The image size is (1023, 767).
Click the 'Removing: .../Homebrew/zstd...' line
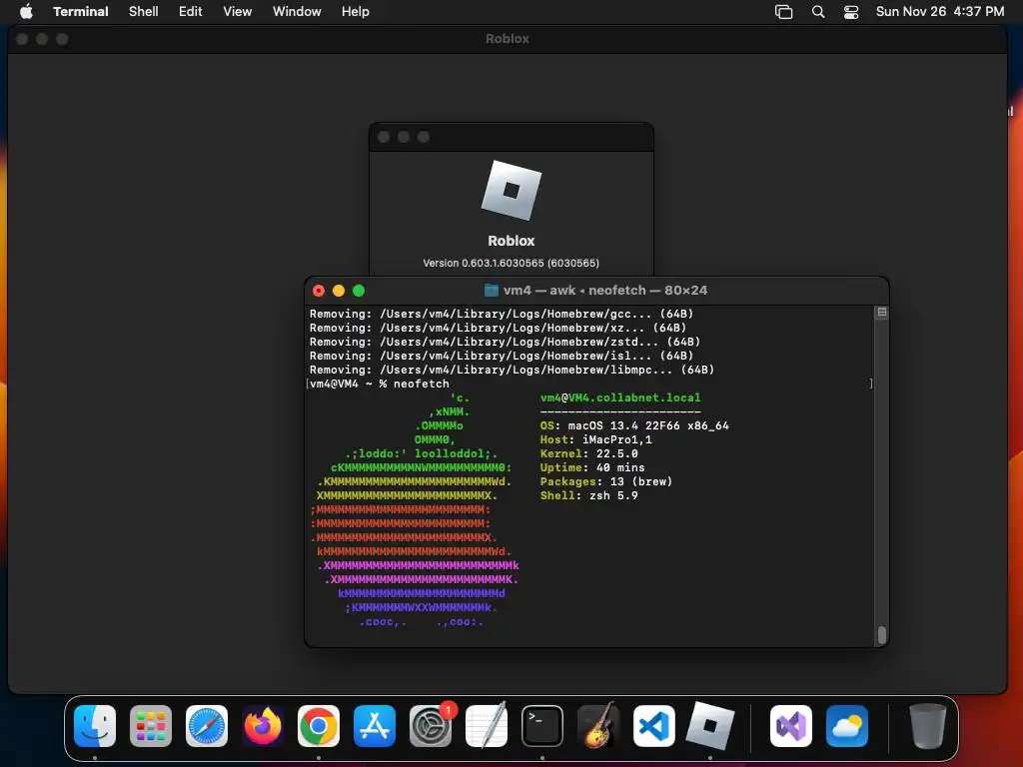(505, 342)
